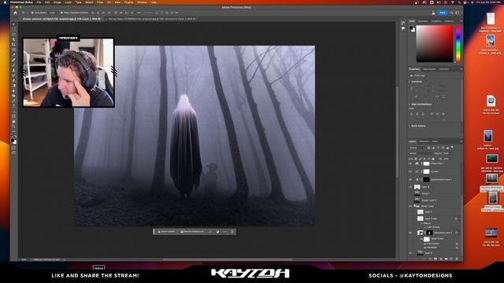Select the Pen tool

13,101
